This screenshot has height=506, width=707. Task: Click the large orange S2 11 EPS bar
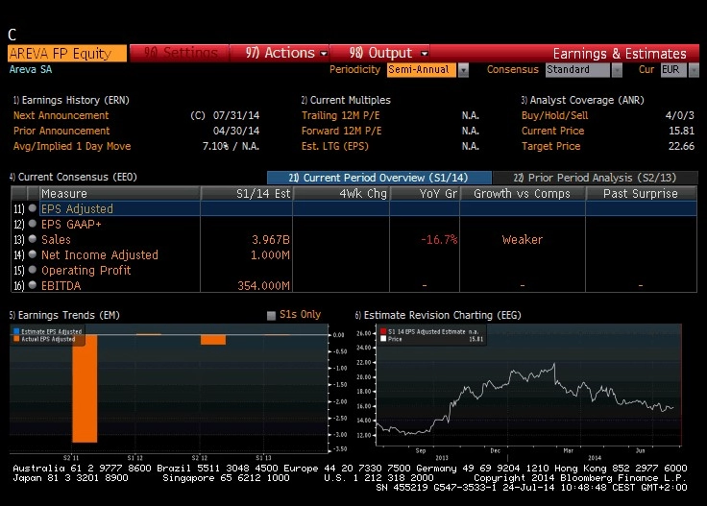(85, 389)
